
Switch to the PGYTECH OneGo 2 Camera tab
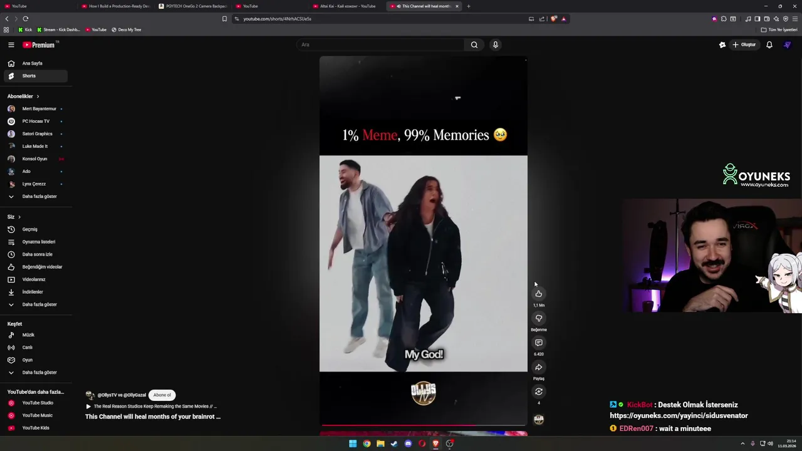click(192, 6)
